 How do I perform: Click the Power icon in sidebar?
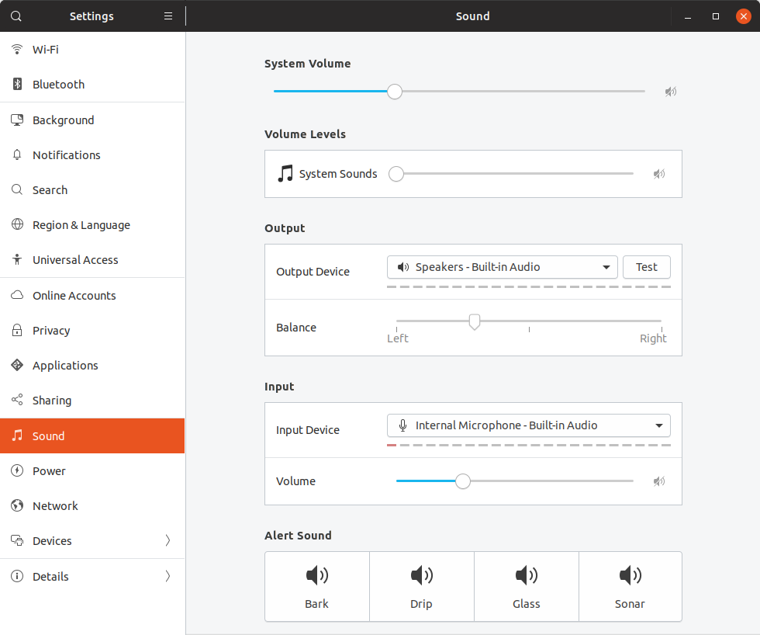17,470
